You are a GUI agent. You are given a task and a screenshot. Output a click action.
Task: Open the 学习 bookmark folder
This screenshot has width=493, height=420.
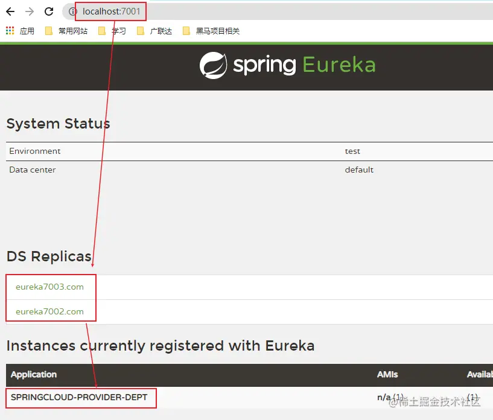point(112,31)
